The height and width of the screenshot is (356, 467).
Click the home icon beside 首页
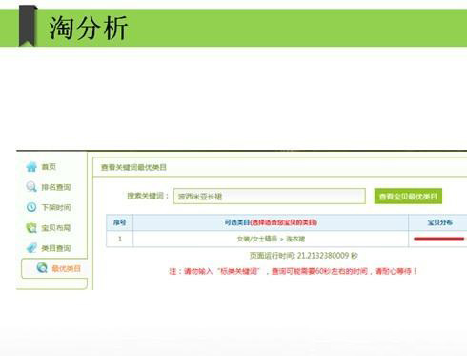click(x=31, y=166)
